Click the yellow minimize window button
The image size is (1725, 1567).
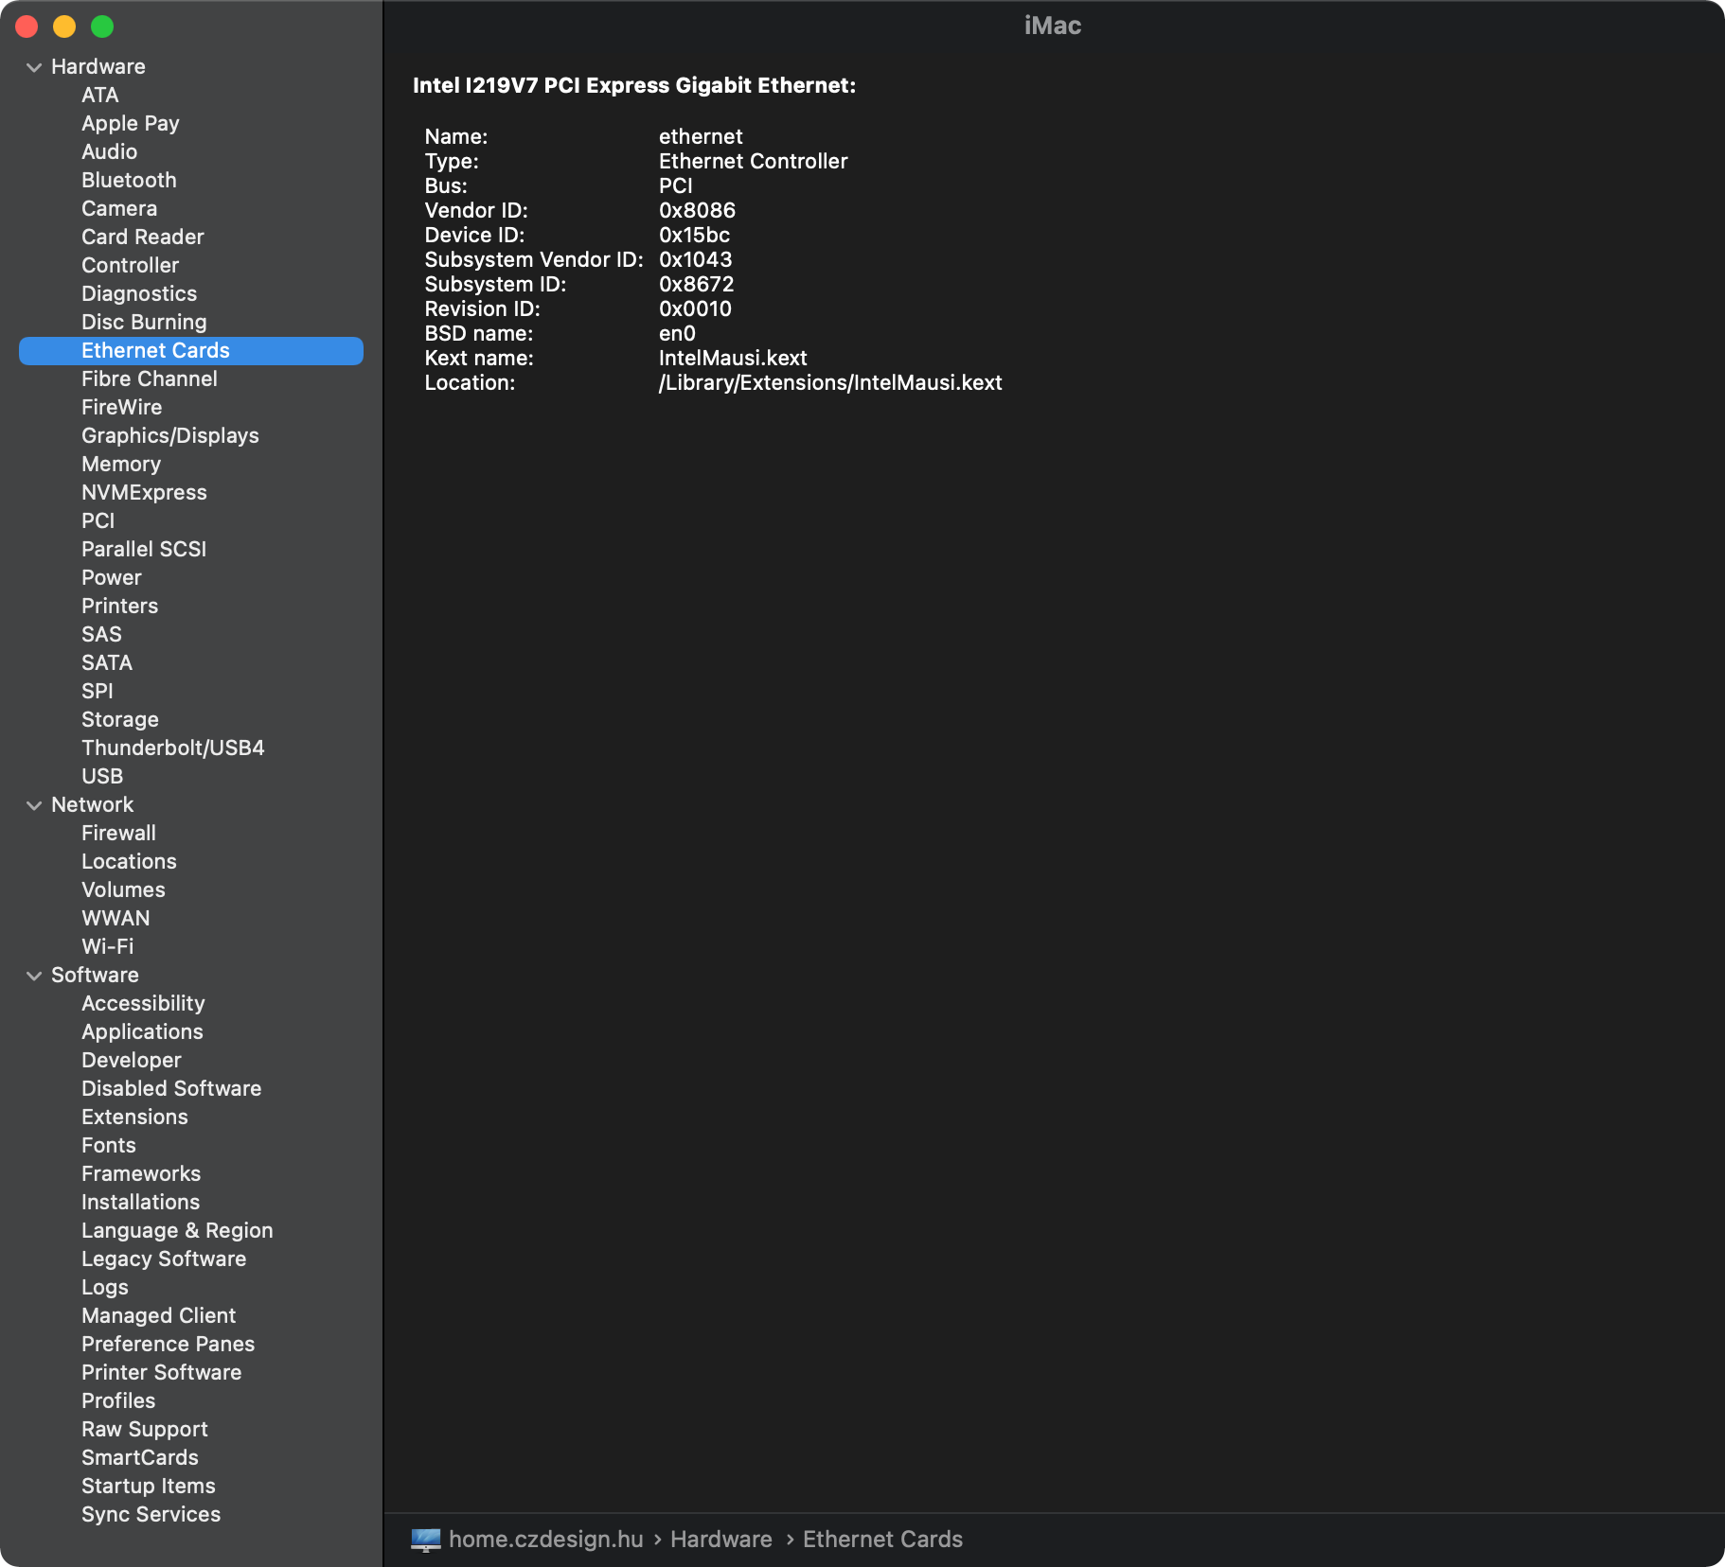coord(64,26)
